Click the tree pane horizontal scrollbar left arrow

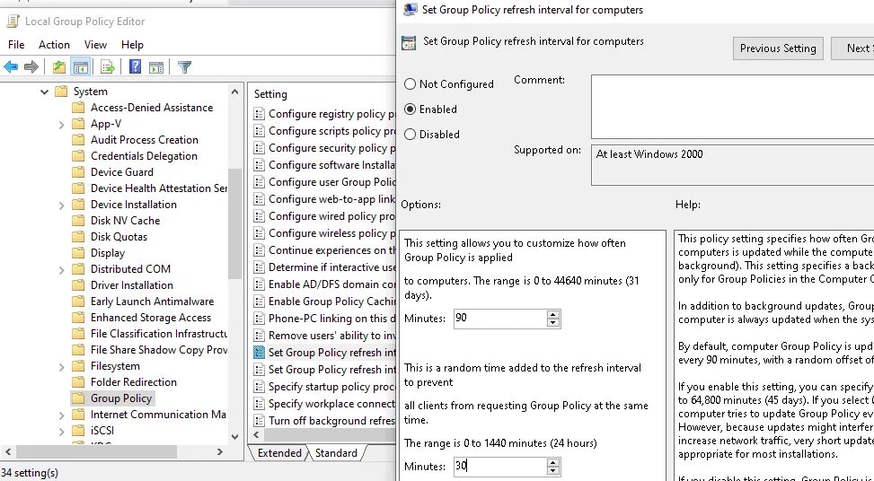[x=8, y=452]
